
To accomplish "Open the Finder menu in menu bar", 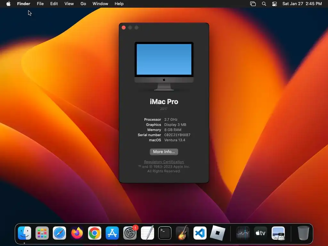I will click(x=24, y=4).
